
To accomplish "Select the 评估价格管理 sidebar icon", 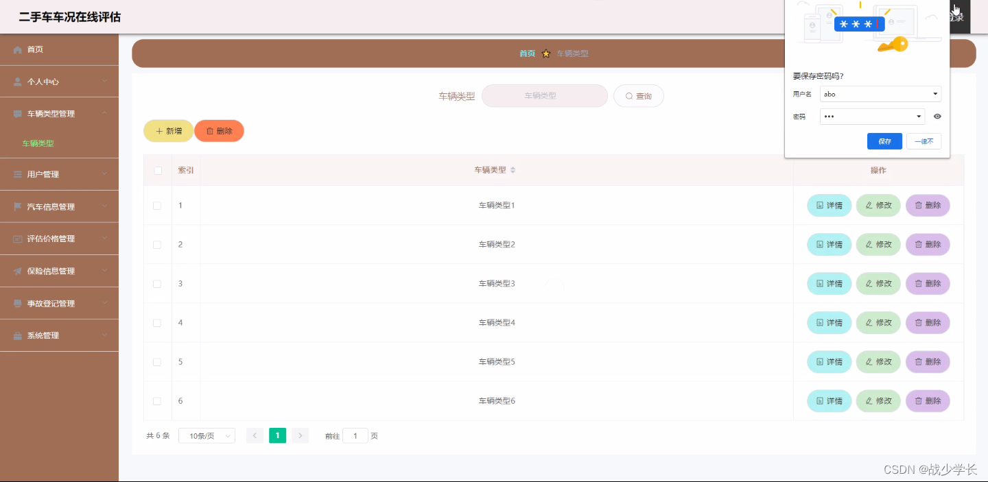I will click(17, 238).
